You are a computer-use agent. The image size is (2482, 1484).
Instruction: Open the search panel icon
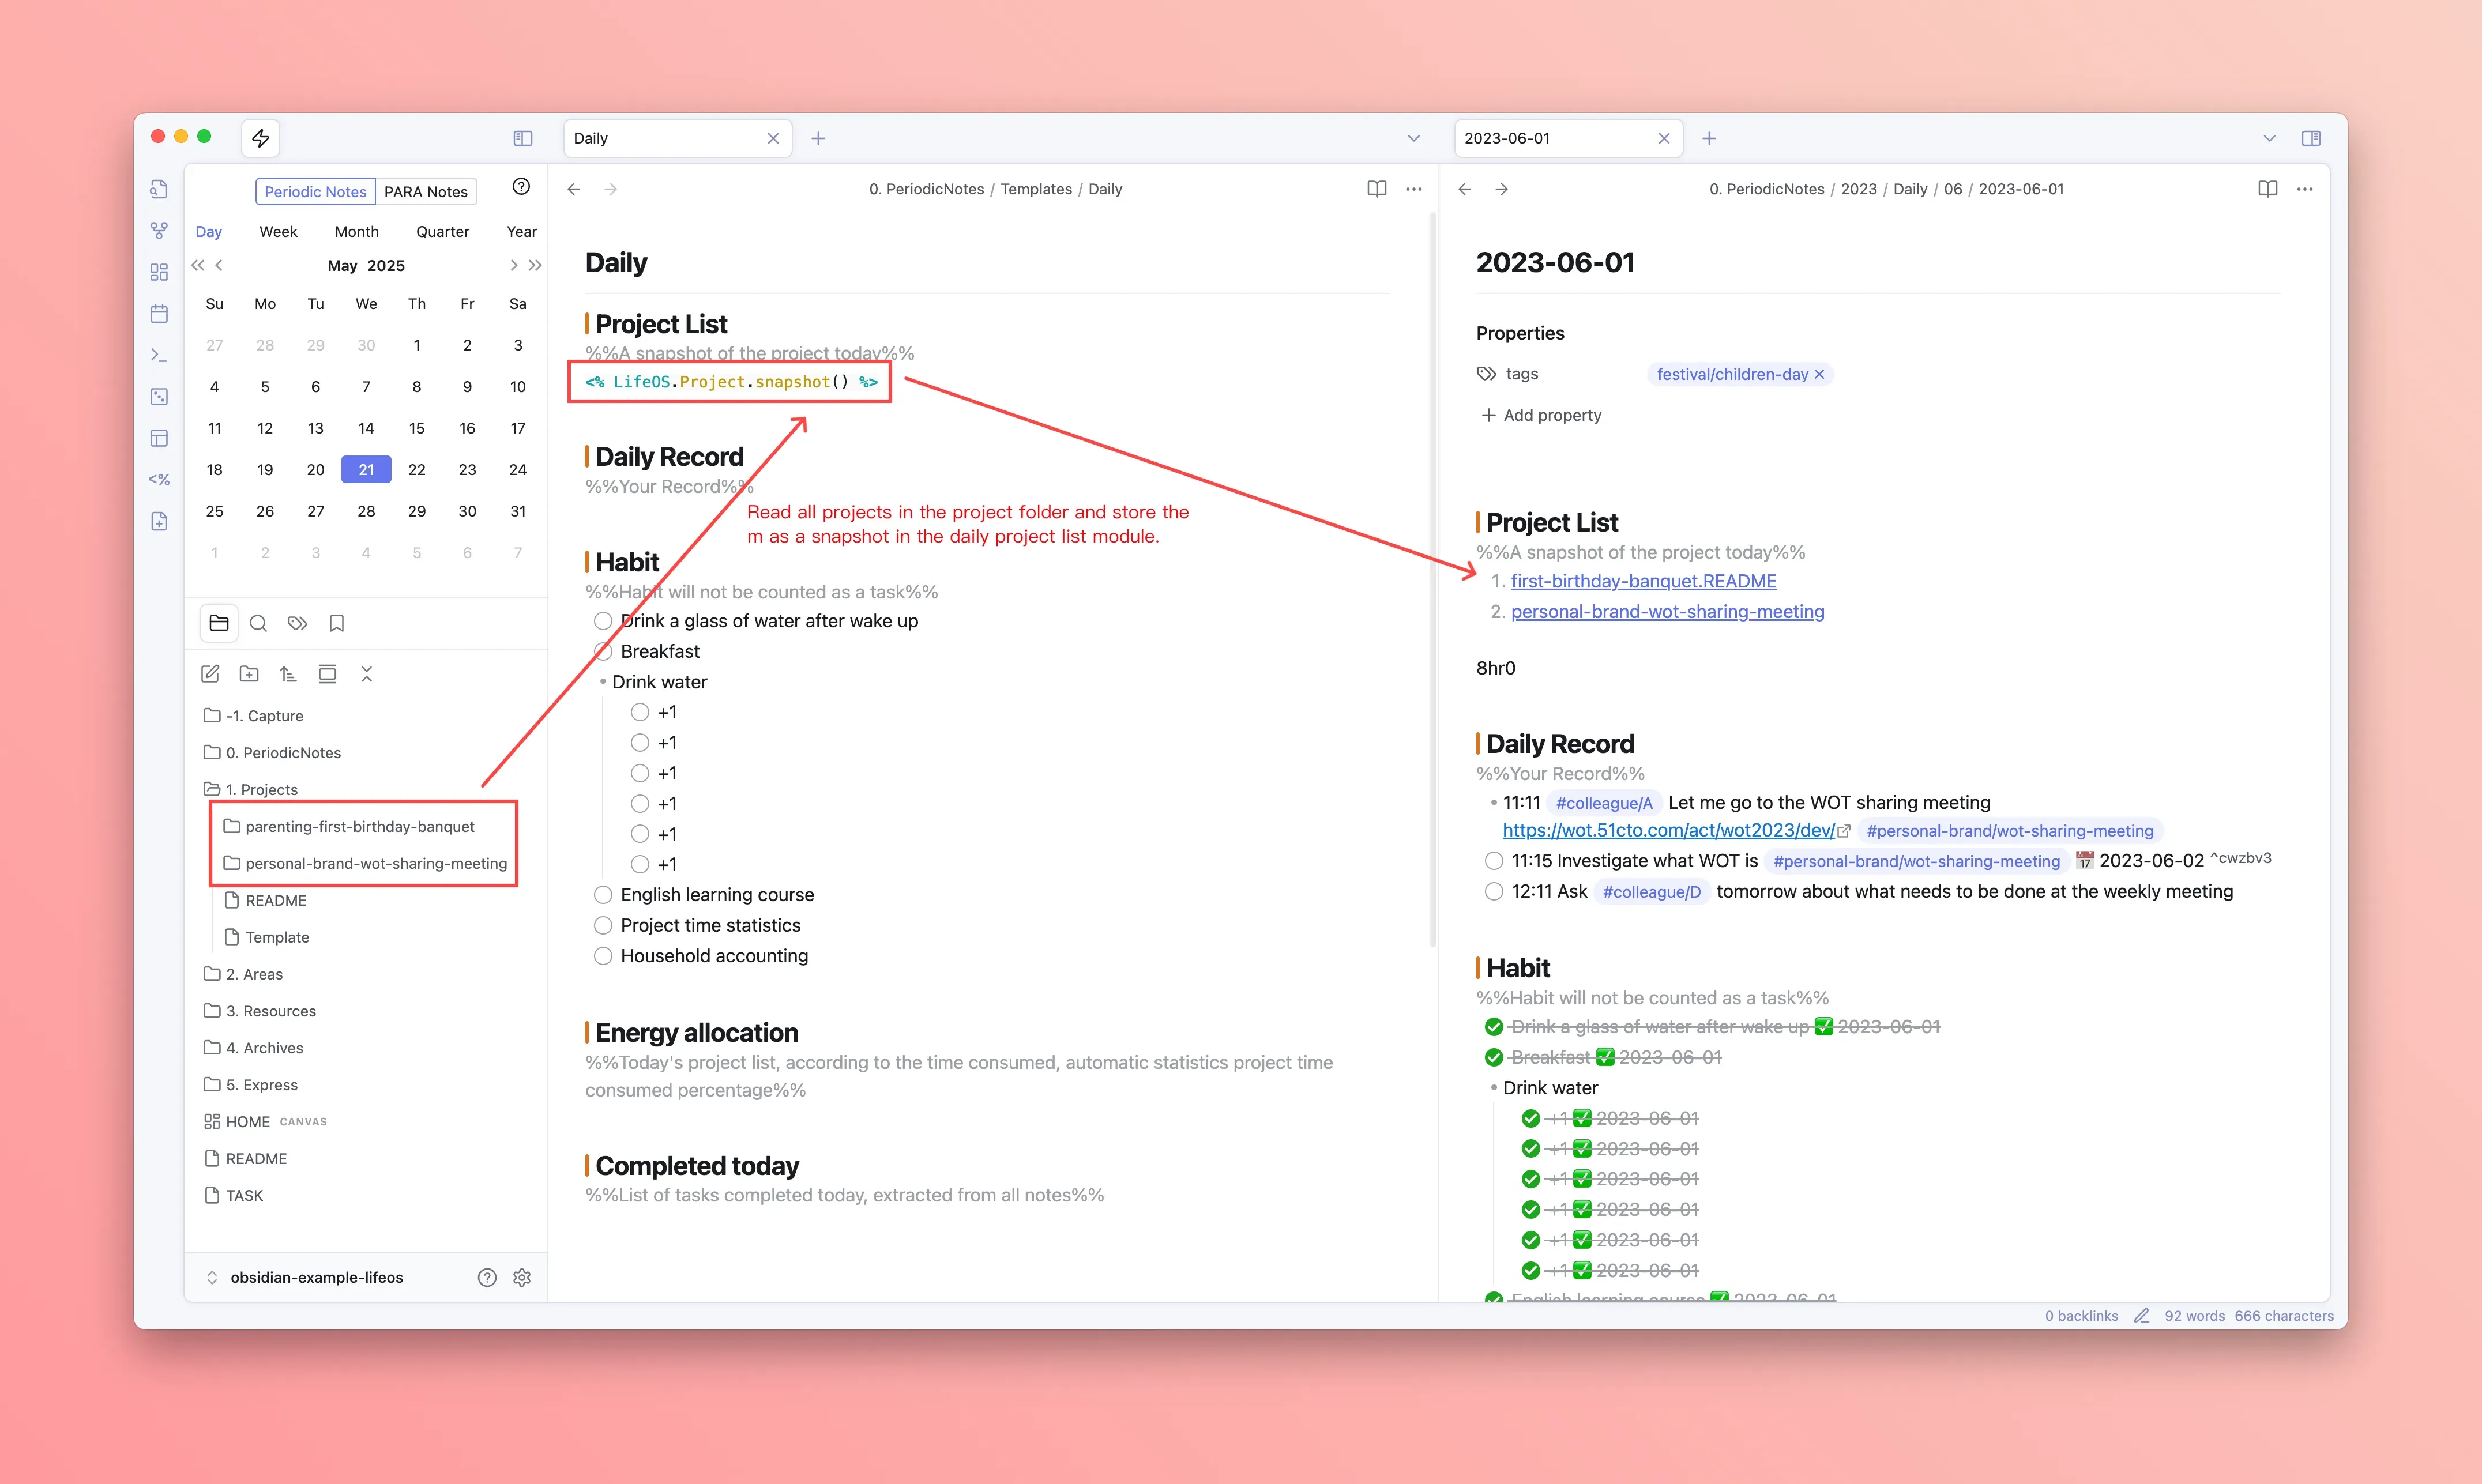[258, 623]
